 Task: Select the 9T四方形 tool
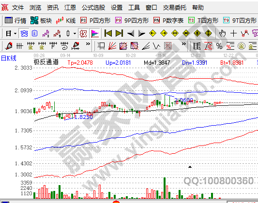click(240, 20)
